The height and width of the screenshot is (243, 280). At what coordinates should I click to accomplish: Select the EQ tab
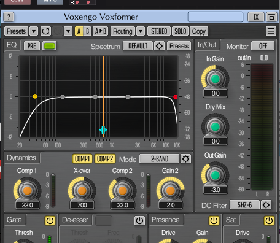12,45
